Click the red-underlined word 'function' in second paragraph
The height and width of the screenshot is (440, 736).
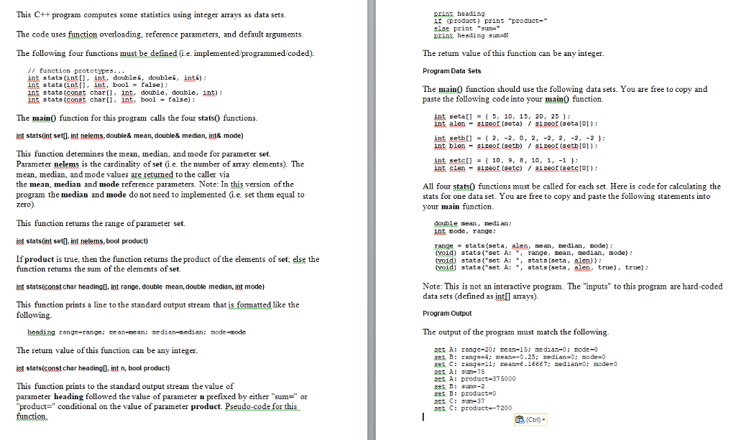point(83,34)
